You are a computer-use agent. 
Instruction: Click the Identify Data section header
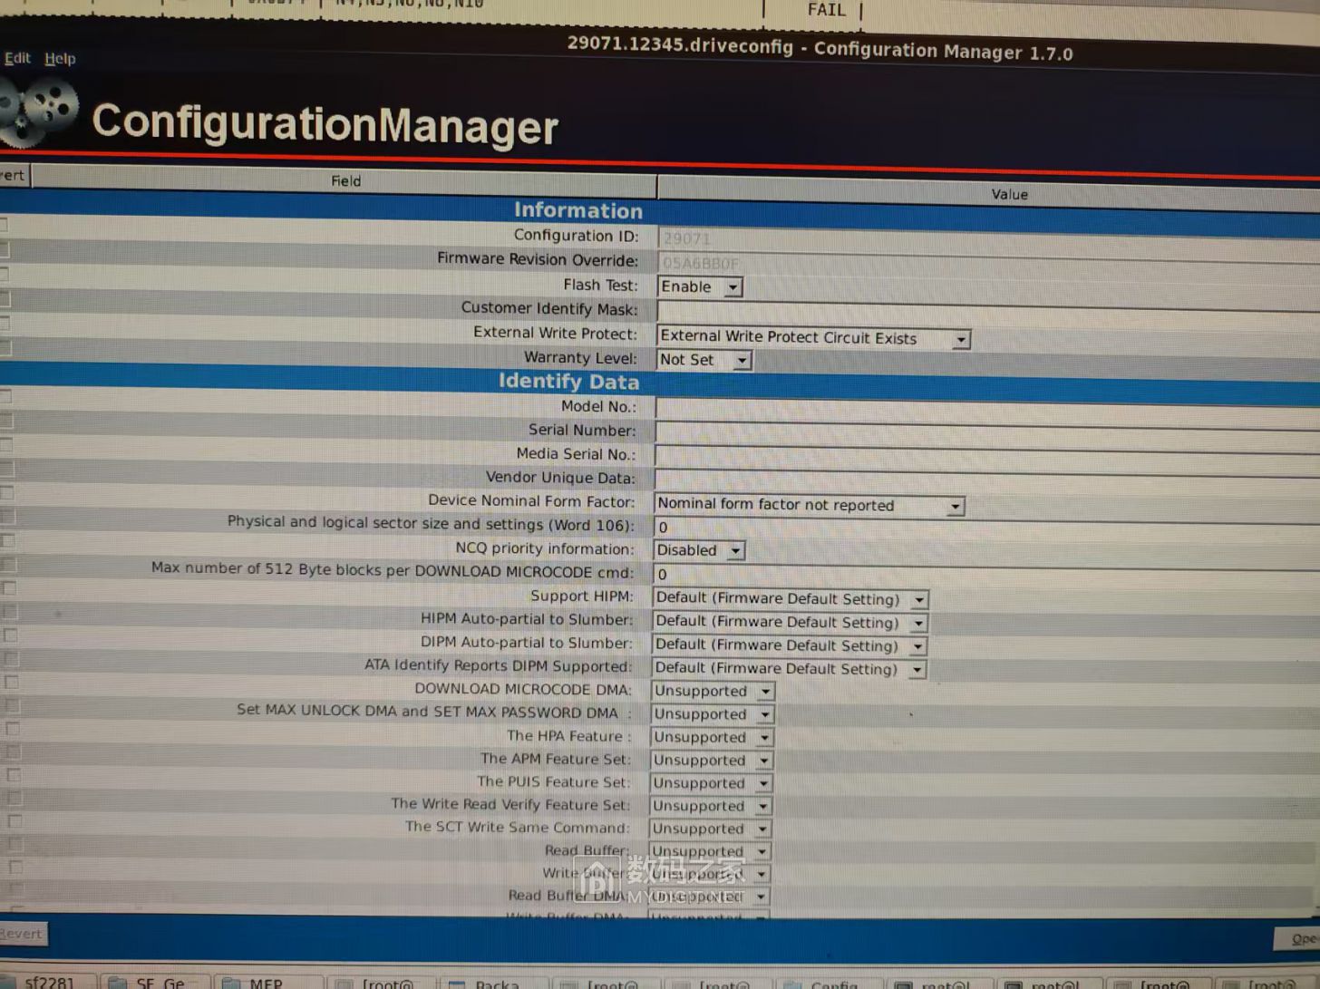568,382
